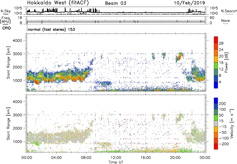Click the text normal (fast stereo) 153

(x=51, y=29)
